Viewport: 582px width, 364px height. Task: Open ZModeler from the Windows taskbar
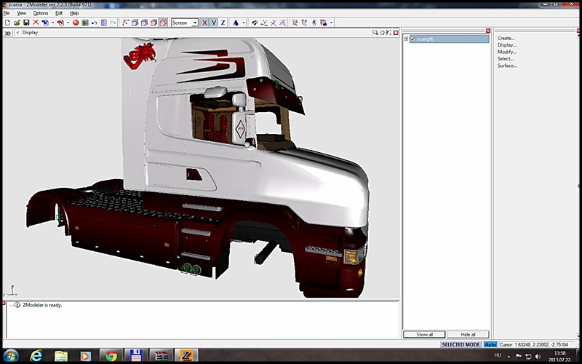tap(185, 356)
